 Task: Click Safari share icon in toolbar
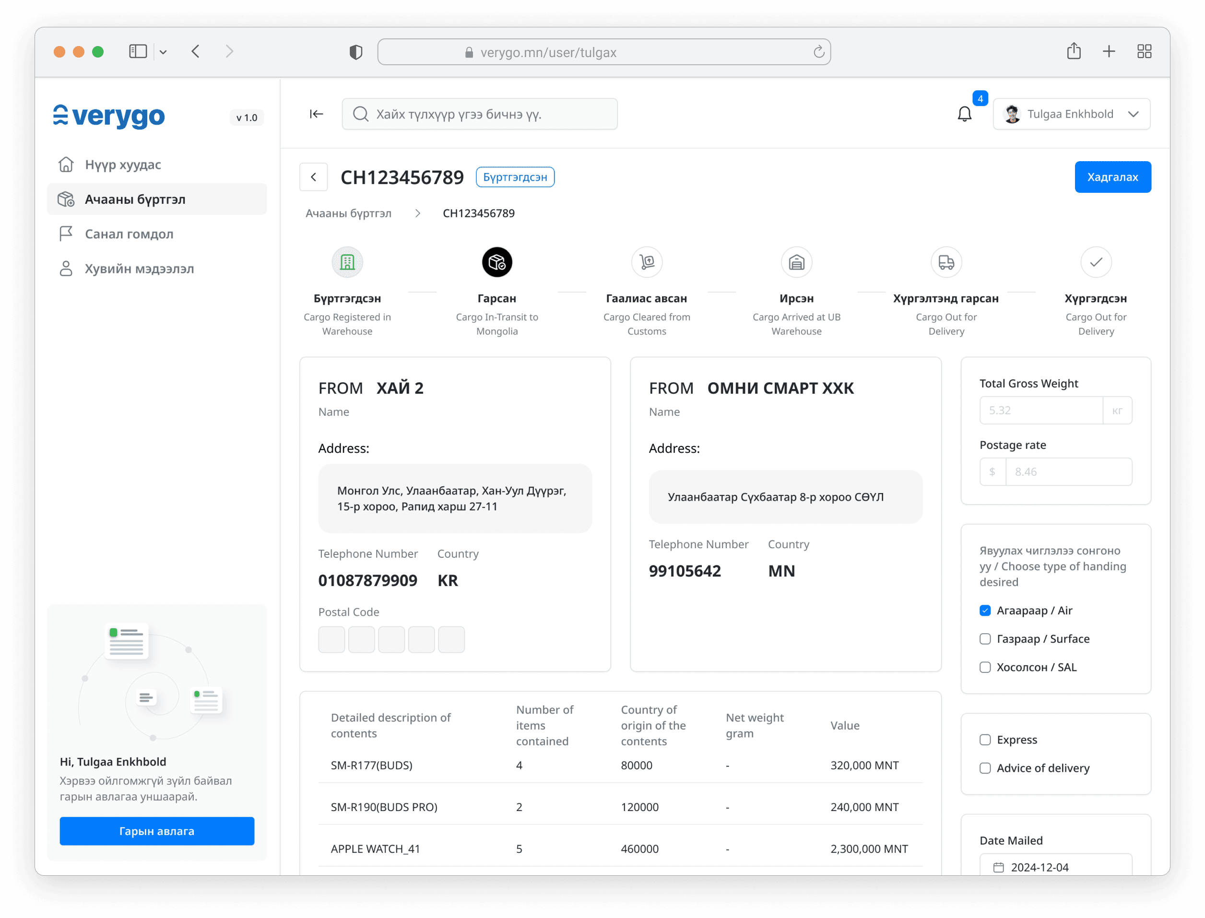pos(1073,51)
